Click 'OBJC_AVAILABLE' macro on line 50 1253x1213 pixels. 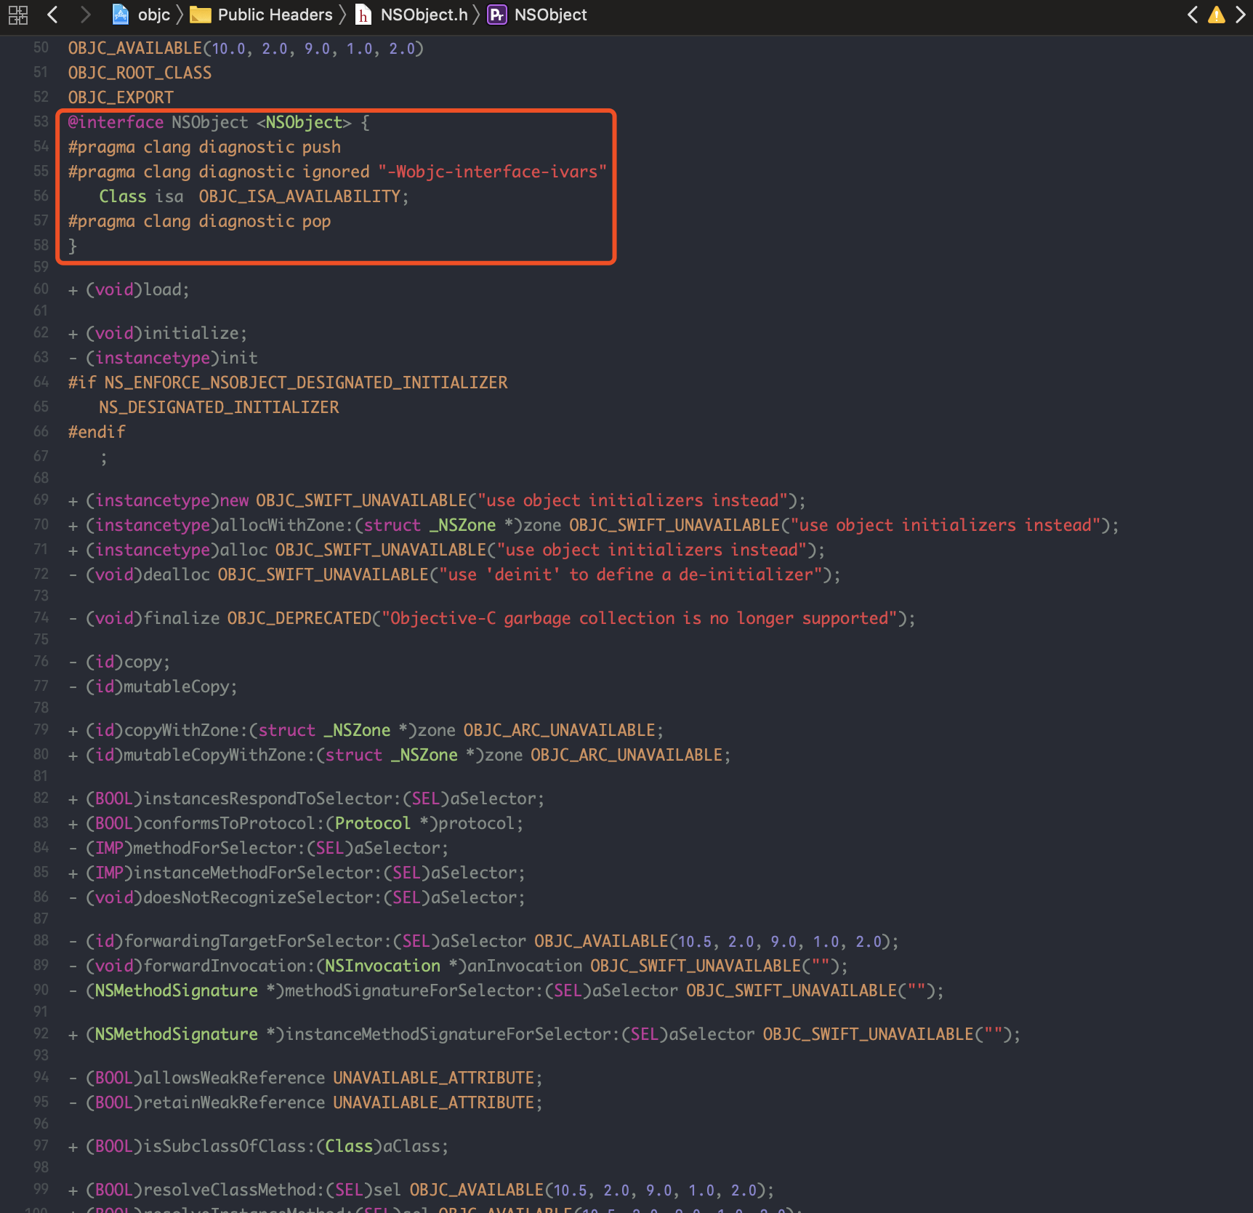(x=135, y=48)
